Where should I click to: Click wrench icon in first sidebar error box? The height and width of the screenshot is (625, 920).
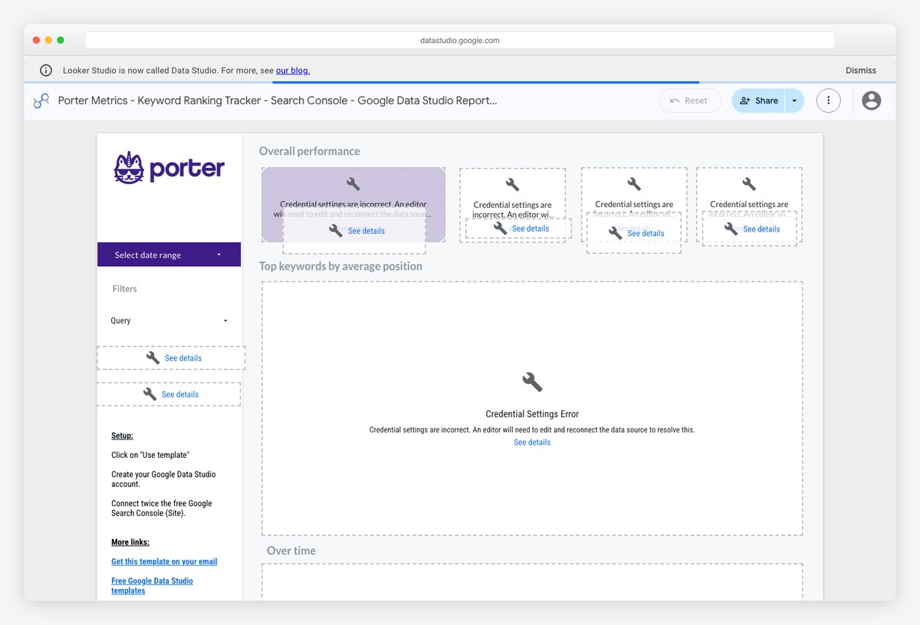pos(153,358)
